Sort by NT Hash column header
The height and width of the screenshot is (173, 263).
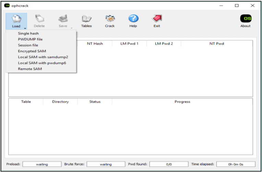95,44
